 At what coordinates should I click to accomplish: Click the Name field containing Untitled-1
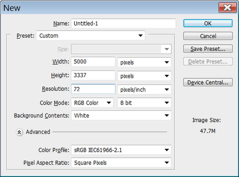[123, 24]
